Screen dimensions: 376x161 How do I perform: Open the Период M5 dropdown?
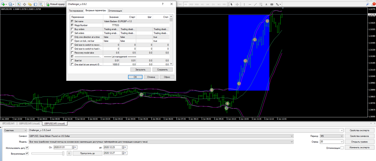tap(331, 136)
